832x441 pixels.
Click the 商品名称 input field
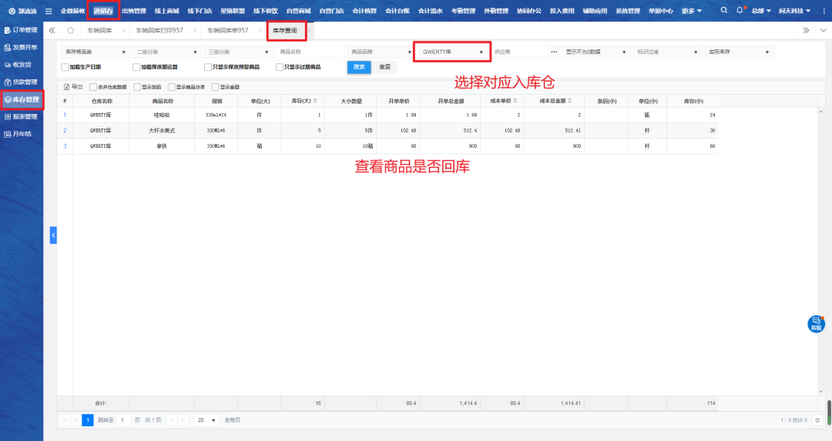[x=310, y=52]
